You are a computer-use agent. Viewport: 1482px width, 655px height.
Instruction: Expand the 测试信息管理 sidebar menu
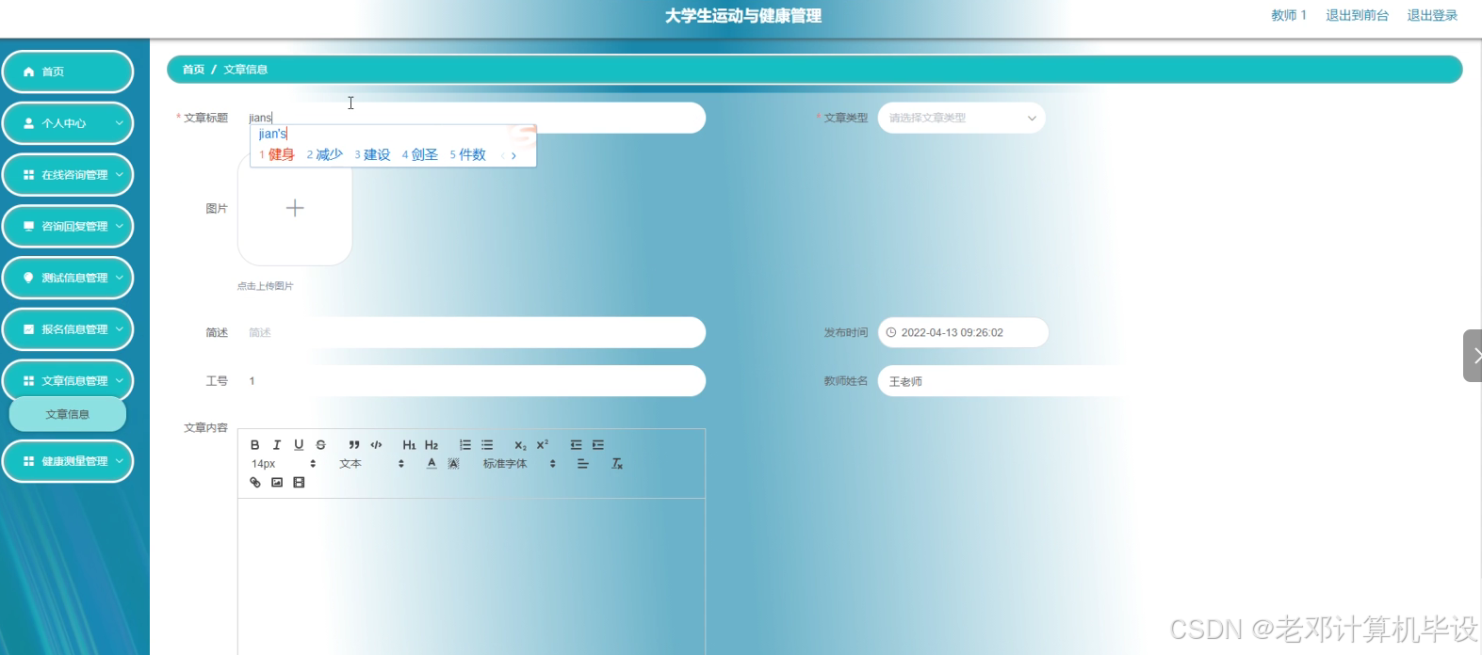[68, 278]
